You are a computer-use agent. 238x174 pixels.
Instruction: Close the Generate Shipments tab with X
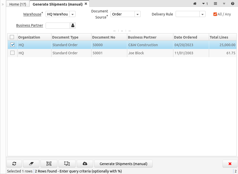click(86, 4)
